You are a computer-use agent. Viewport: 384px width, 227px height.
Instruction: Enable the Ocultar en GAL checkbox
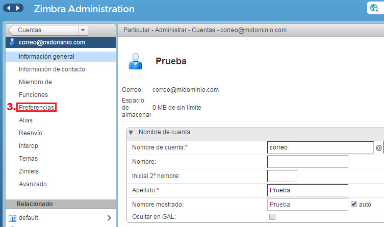point(272,217)
